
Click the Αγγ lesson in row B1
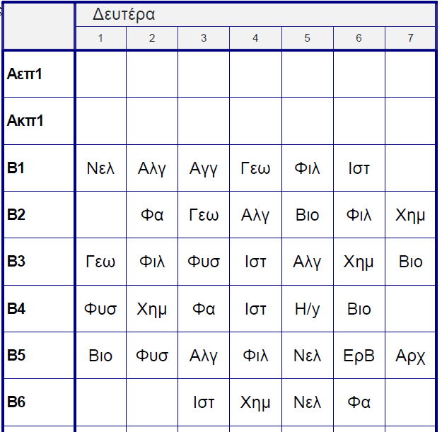[204, 168]
